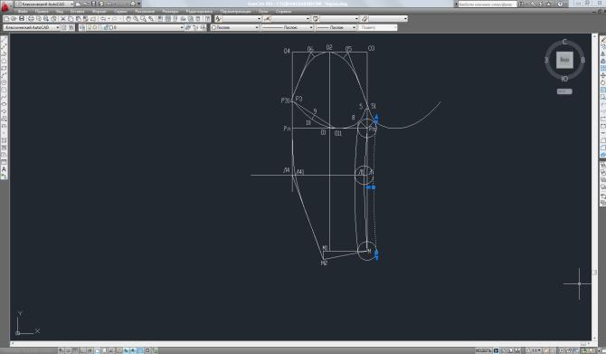
Task: Select the Trim modify tool
Action: tap(603, 104)
